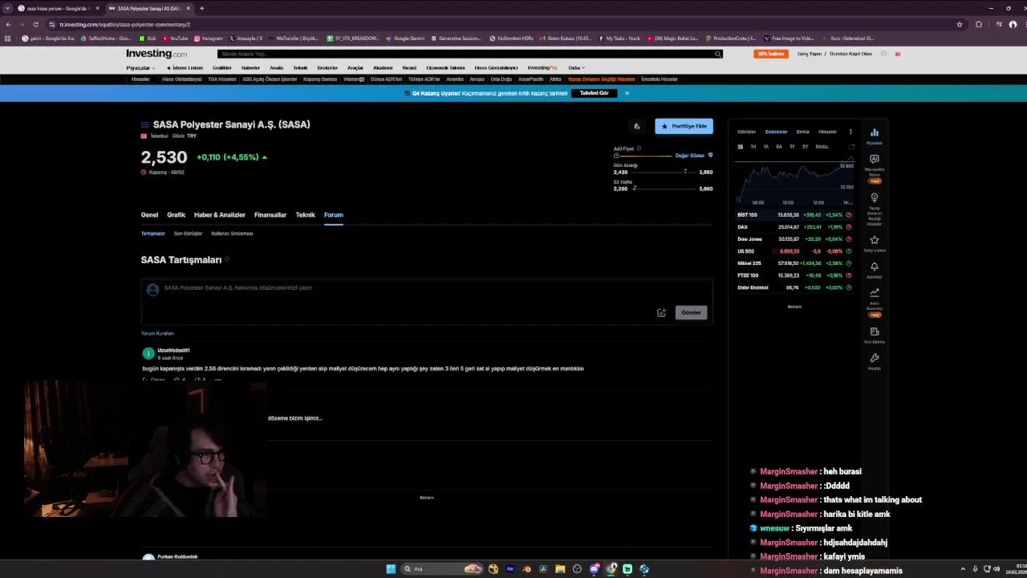This screenshot has height=578, width=1027.
Task: Expand the Daha menu dropdown
Action: point(577,67)
